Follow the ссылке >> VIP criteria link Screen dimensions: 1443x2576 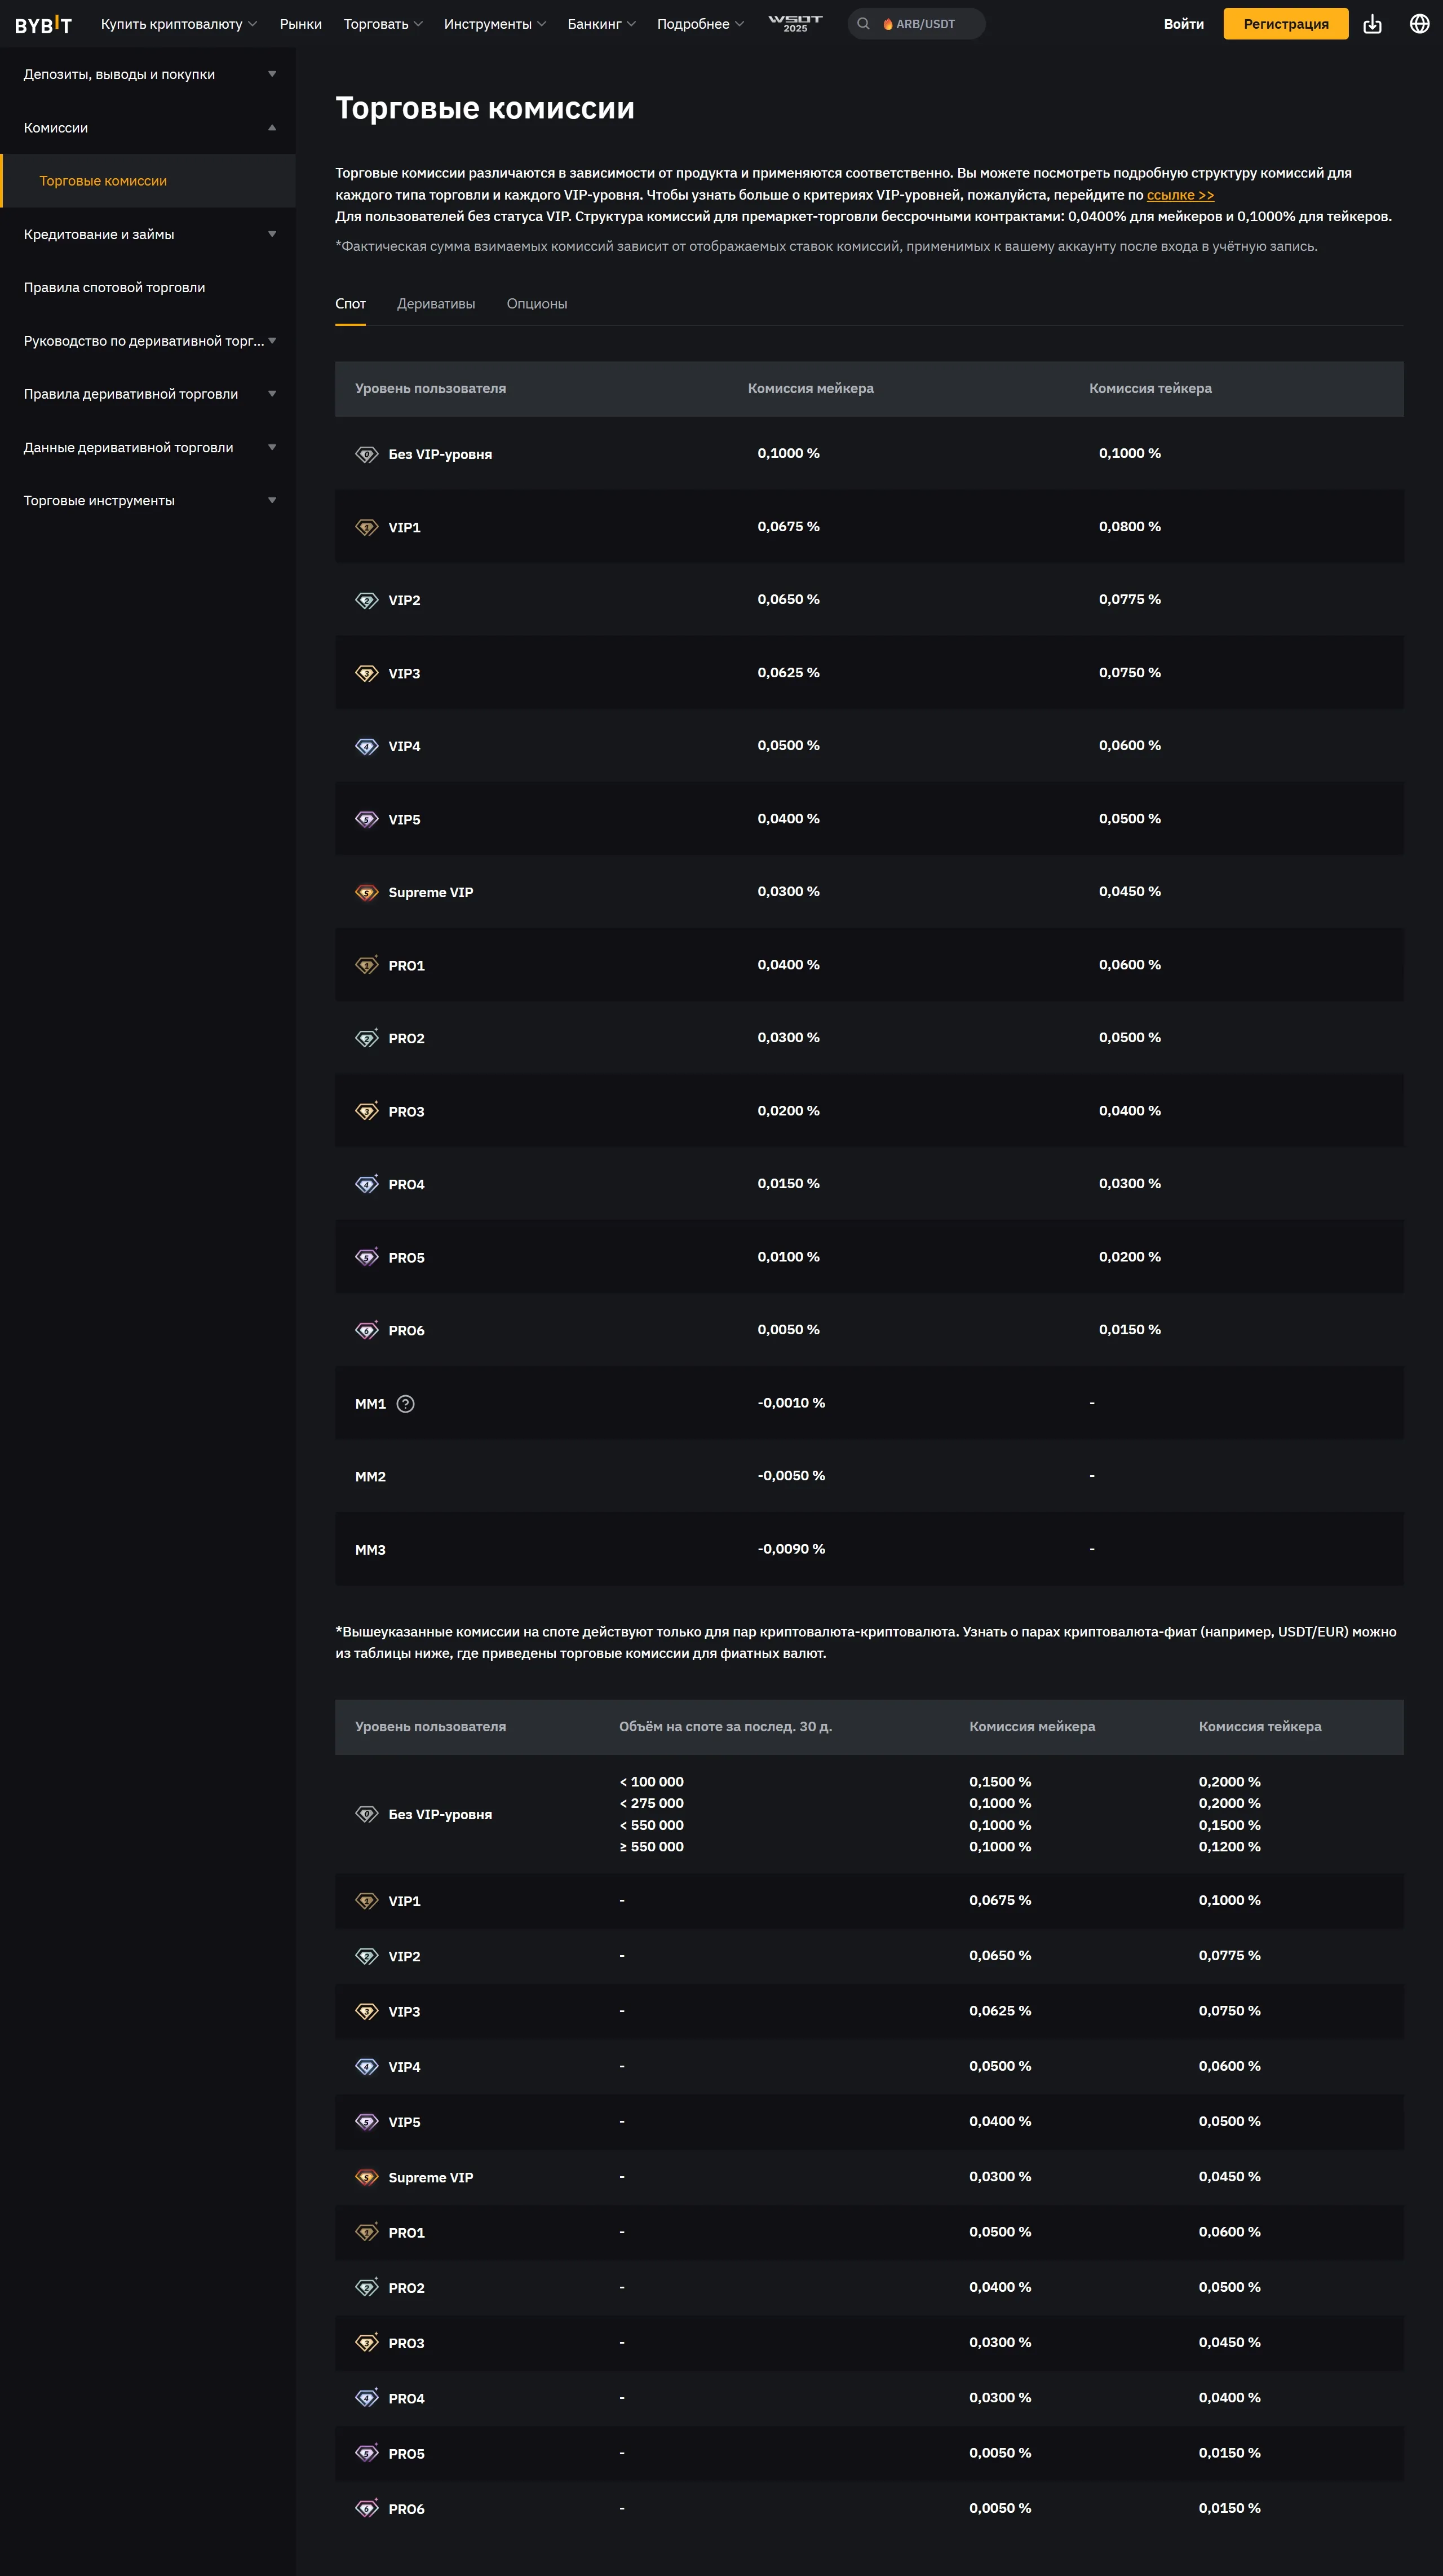[1180, 195]
